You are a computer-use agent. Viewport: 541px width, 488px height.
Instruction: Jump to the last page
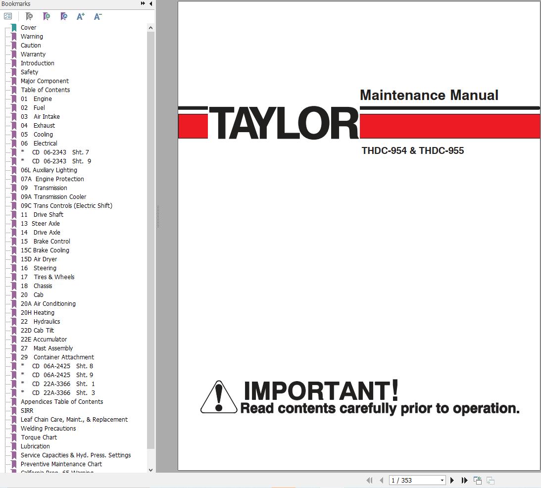(464, 480)
